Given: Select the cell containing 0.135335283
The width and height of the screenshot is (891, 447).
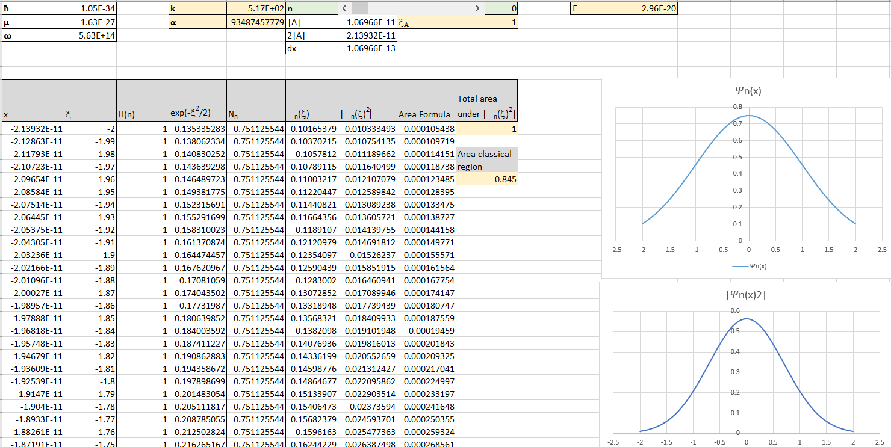Looking at the screenshot, I should (198, 129).
